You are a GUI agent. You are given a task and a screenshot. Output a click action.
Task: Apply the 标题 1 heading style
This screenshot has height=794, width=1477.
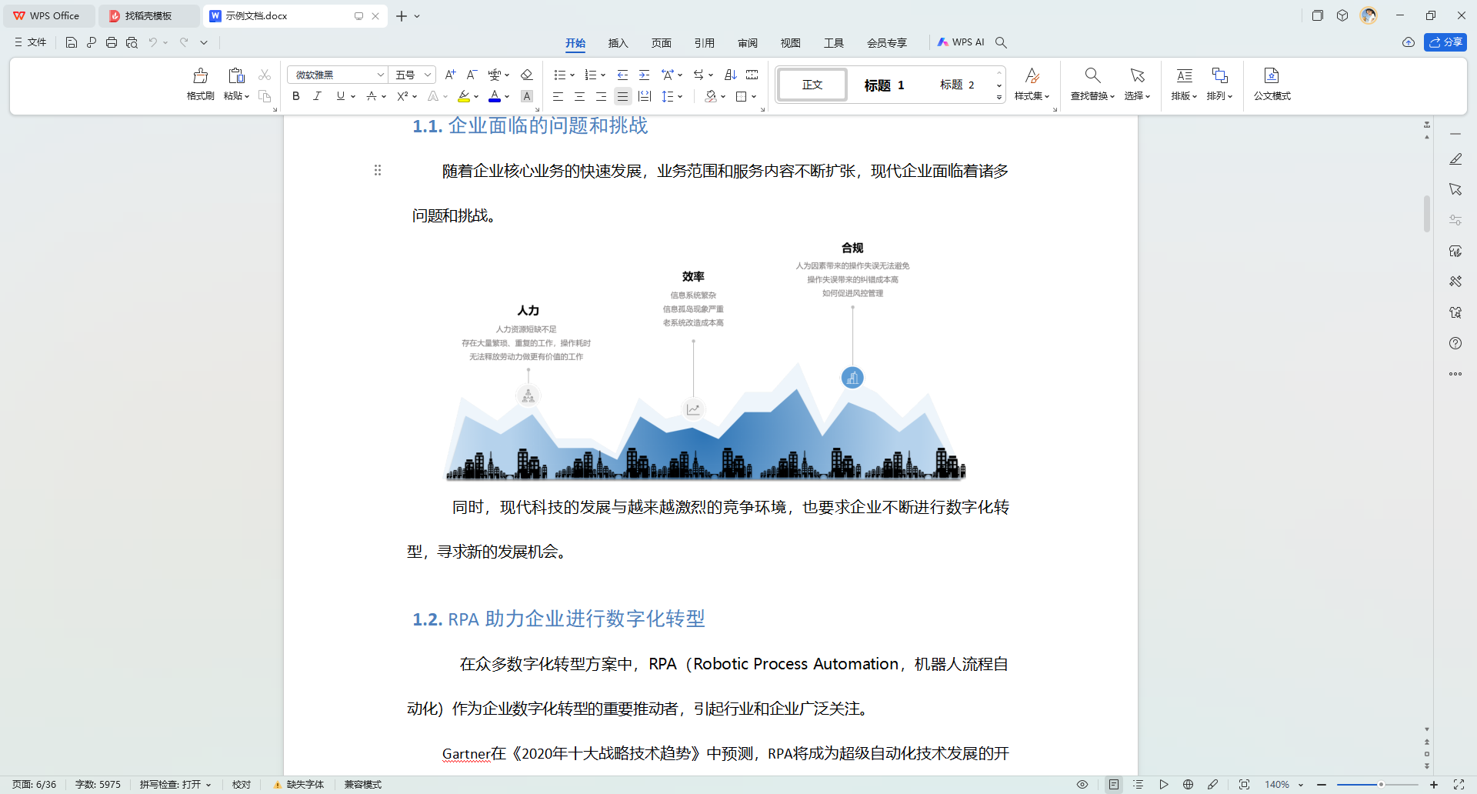point(884,85)
